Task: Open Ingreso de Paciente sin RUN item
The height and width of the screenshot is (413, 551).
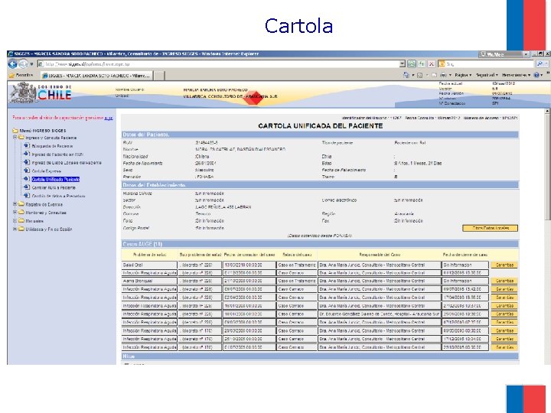Action: (x=57, y=154)
